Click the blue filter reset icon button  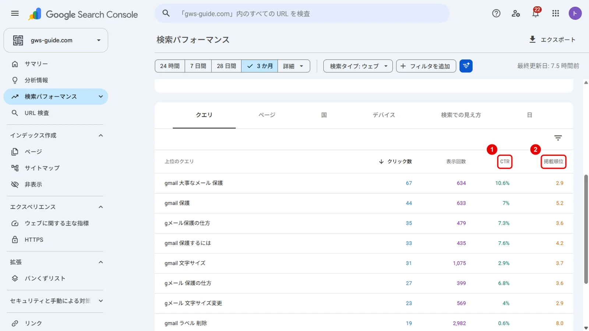pos(466,66)
